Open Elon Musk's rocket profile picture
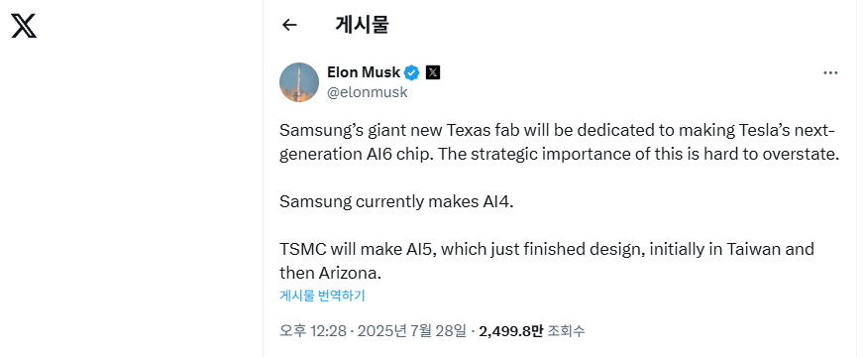863x357 pixels. point(299,82)
